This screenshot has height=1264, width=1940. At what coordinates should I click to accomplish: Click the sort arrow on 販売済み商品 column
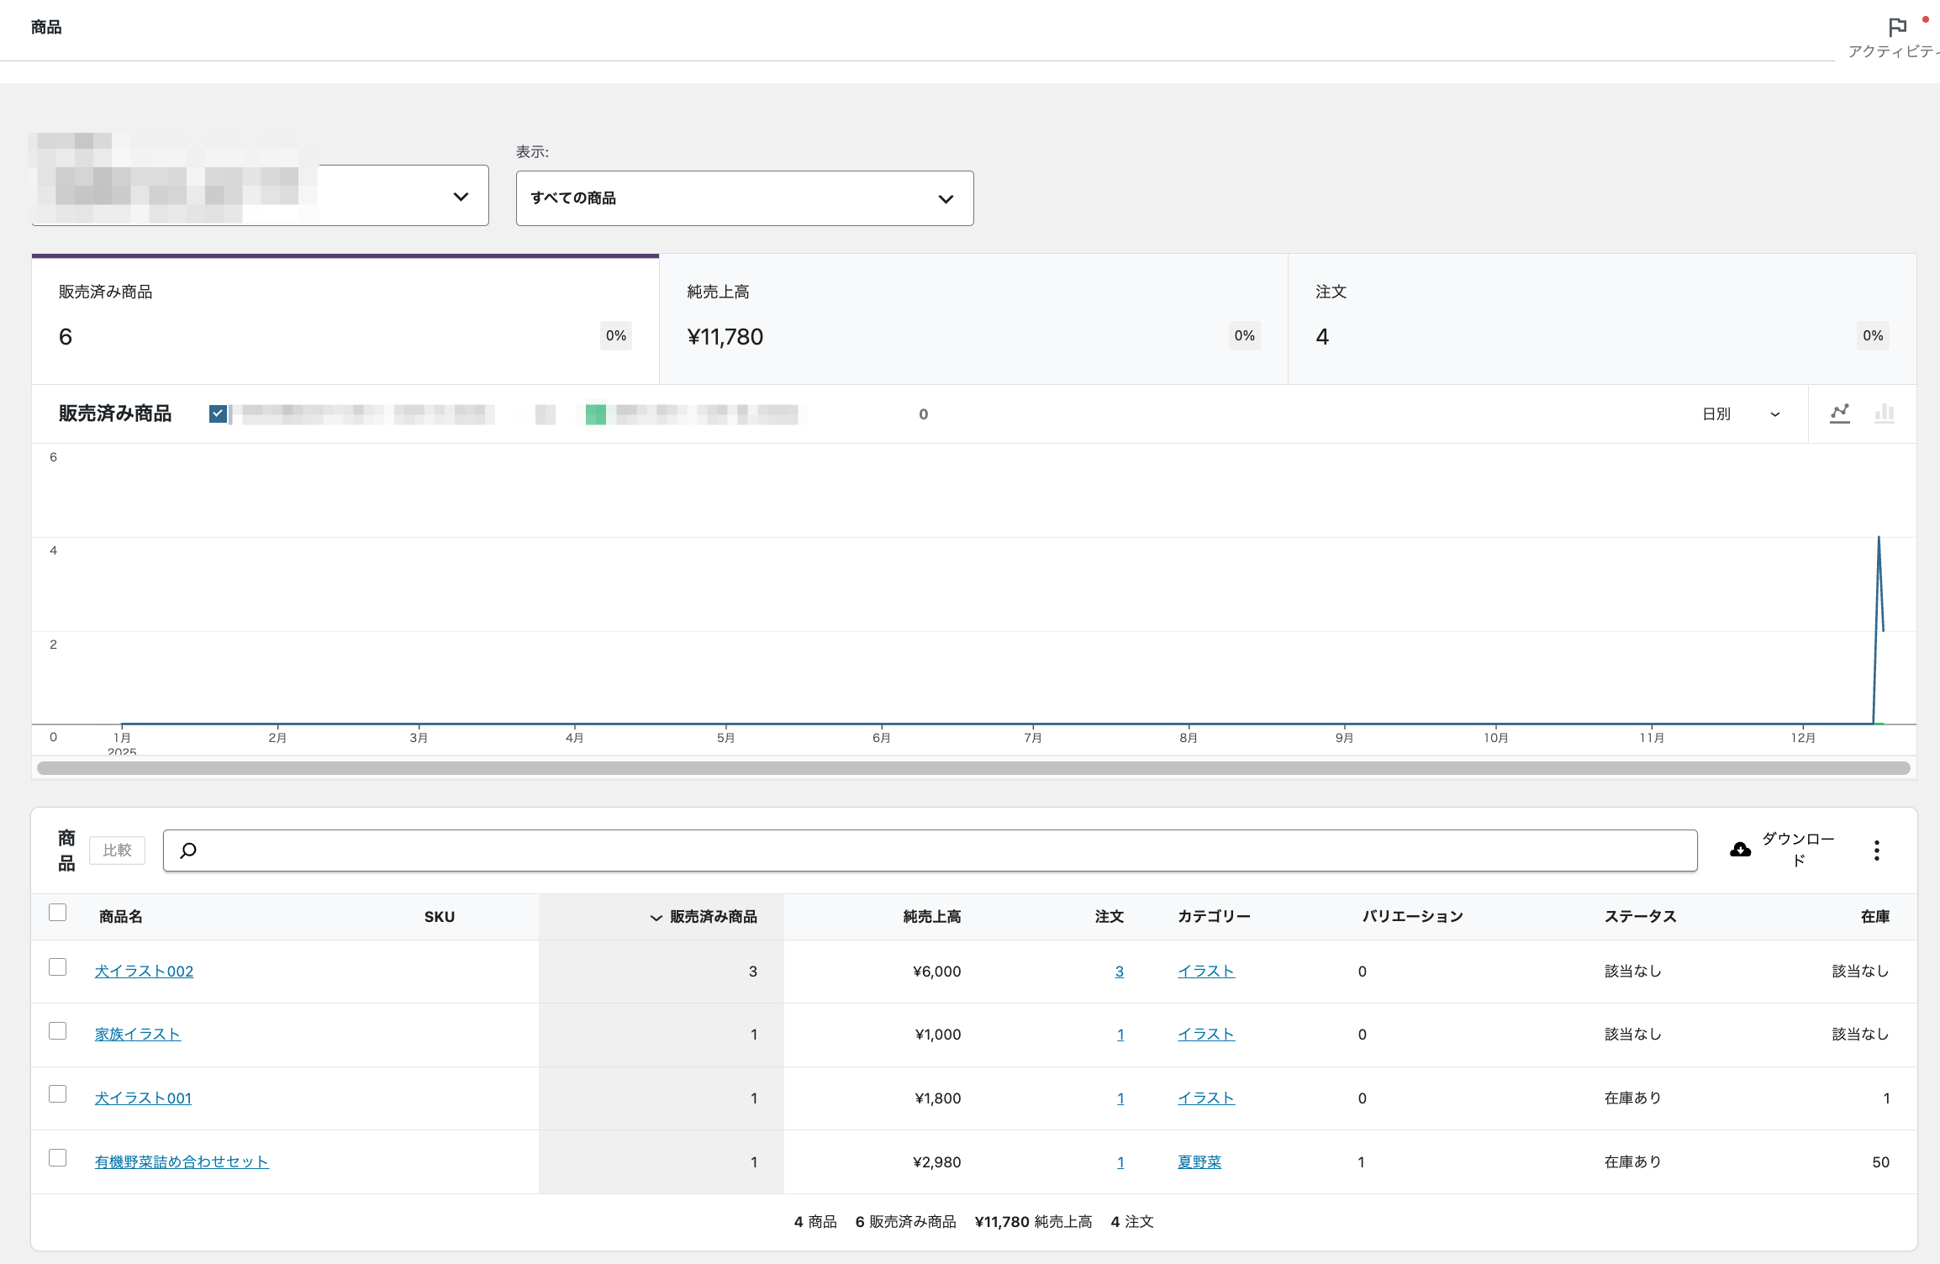(x=656, y=918)
